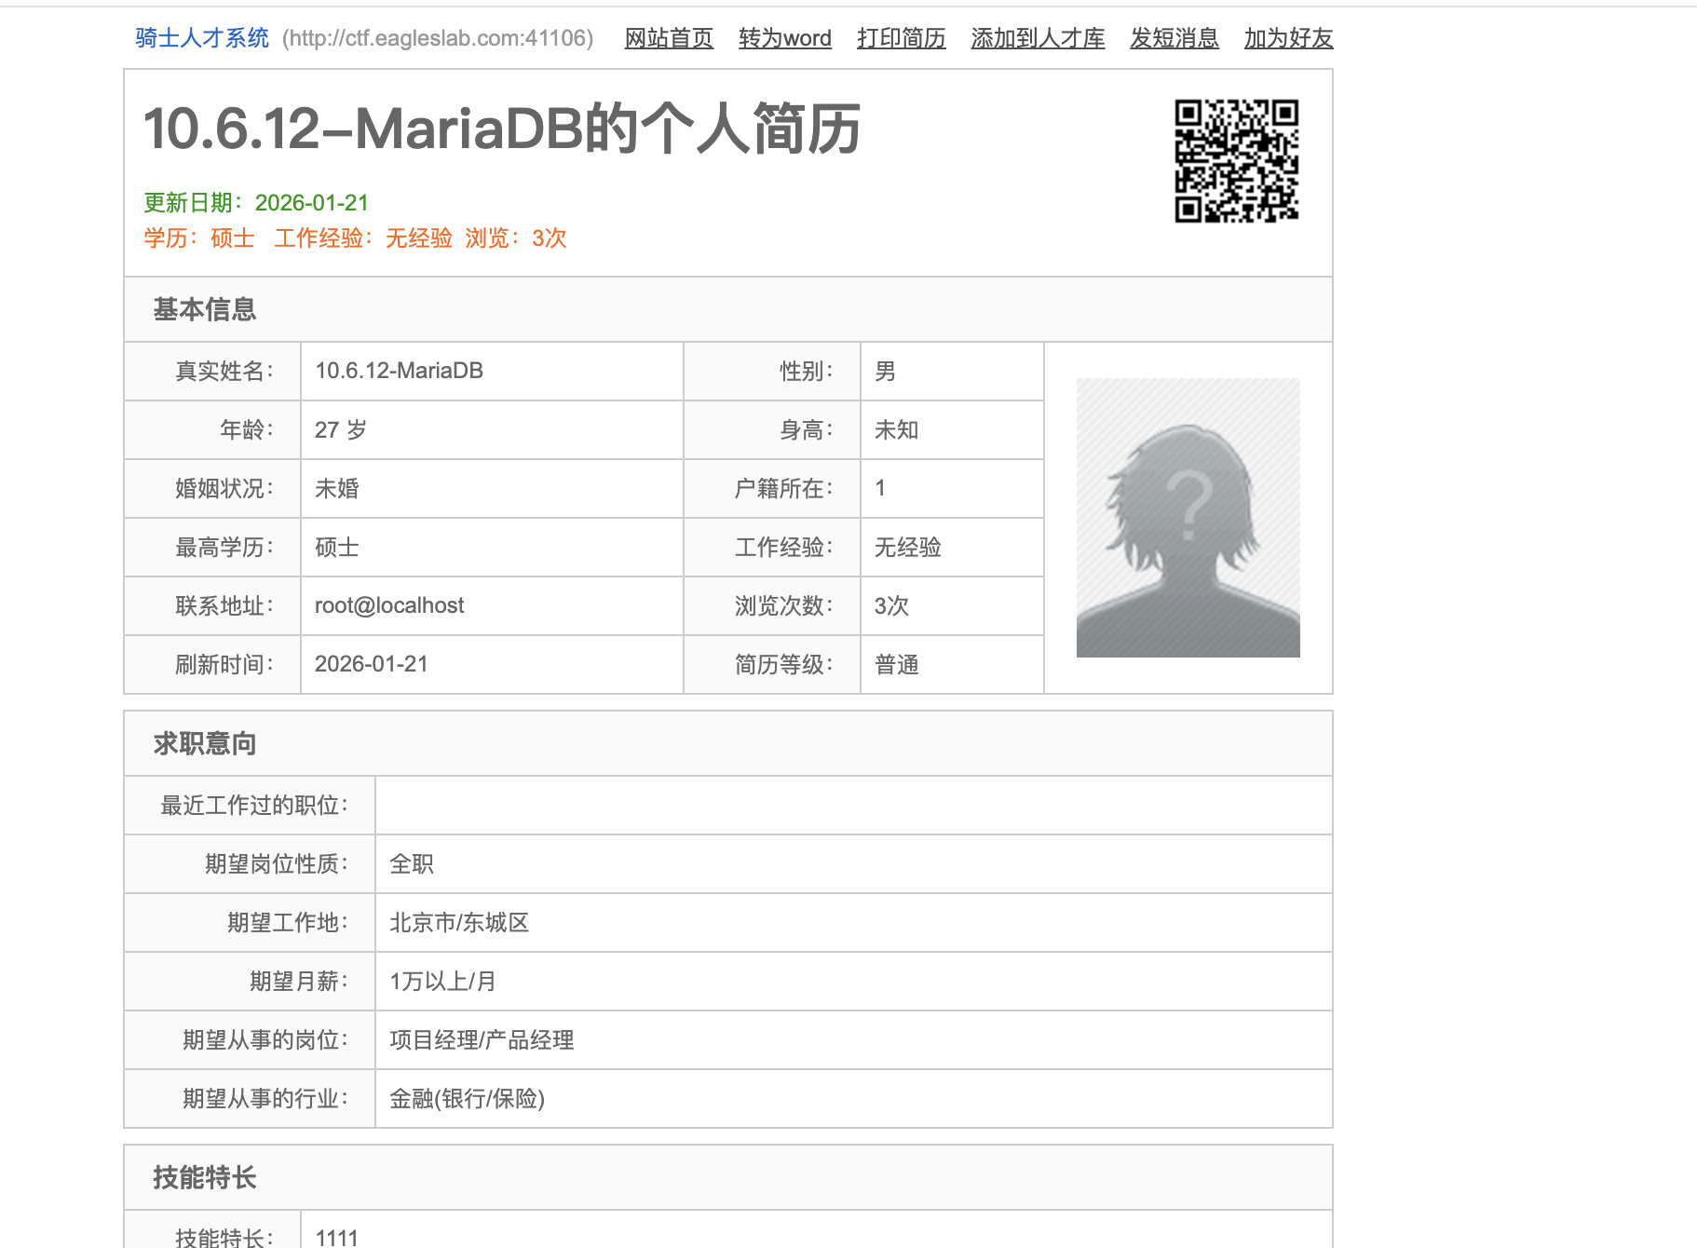Click the 真实姓名 value 10.6.12-MariaDB cell
The width and height of the screenshot is (1697, 1248).
click(x=399, y=371)
